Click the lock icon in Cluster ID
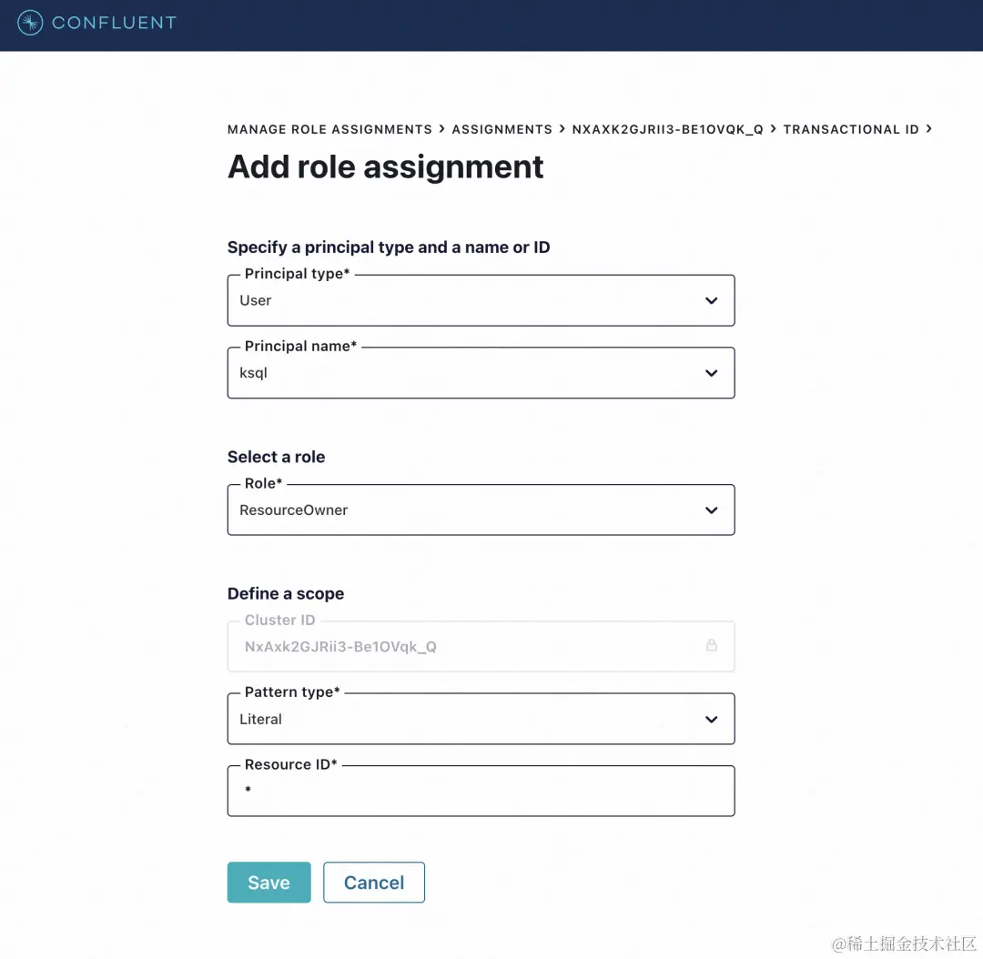 712,645
